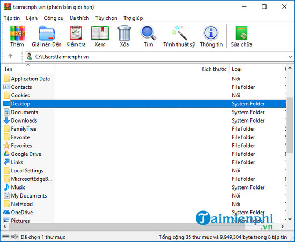Click System Folder type in Downloads row

click(248, 120)
